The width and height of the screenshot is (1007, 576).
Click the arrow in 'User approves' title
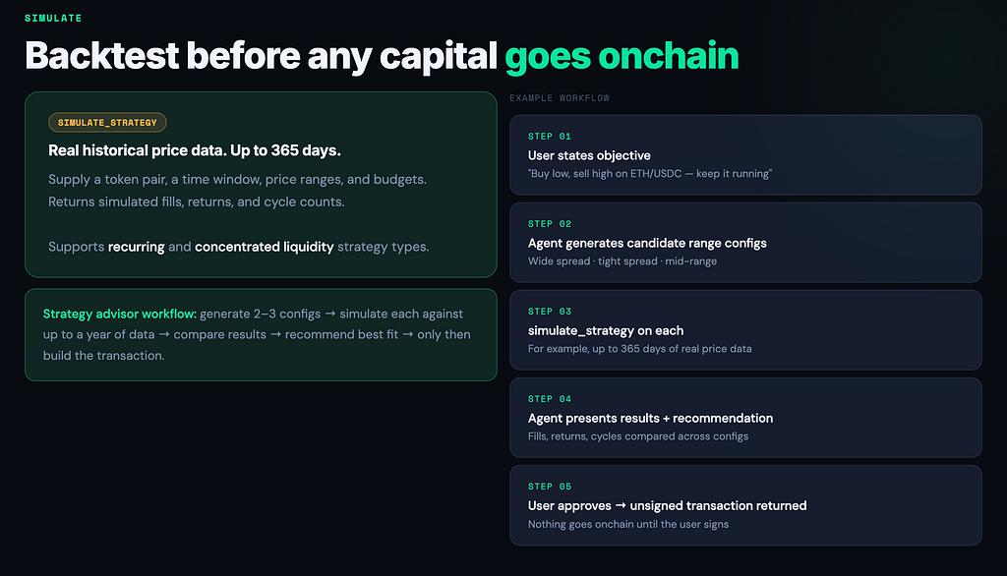621,505
